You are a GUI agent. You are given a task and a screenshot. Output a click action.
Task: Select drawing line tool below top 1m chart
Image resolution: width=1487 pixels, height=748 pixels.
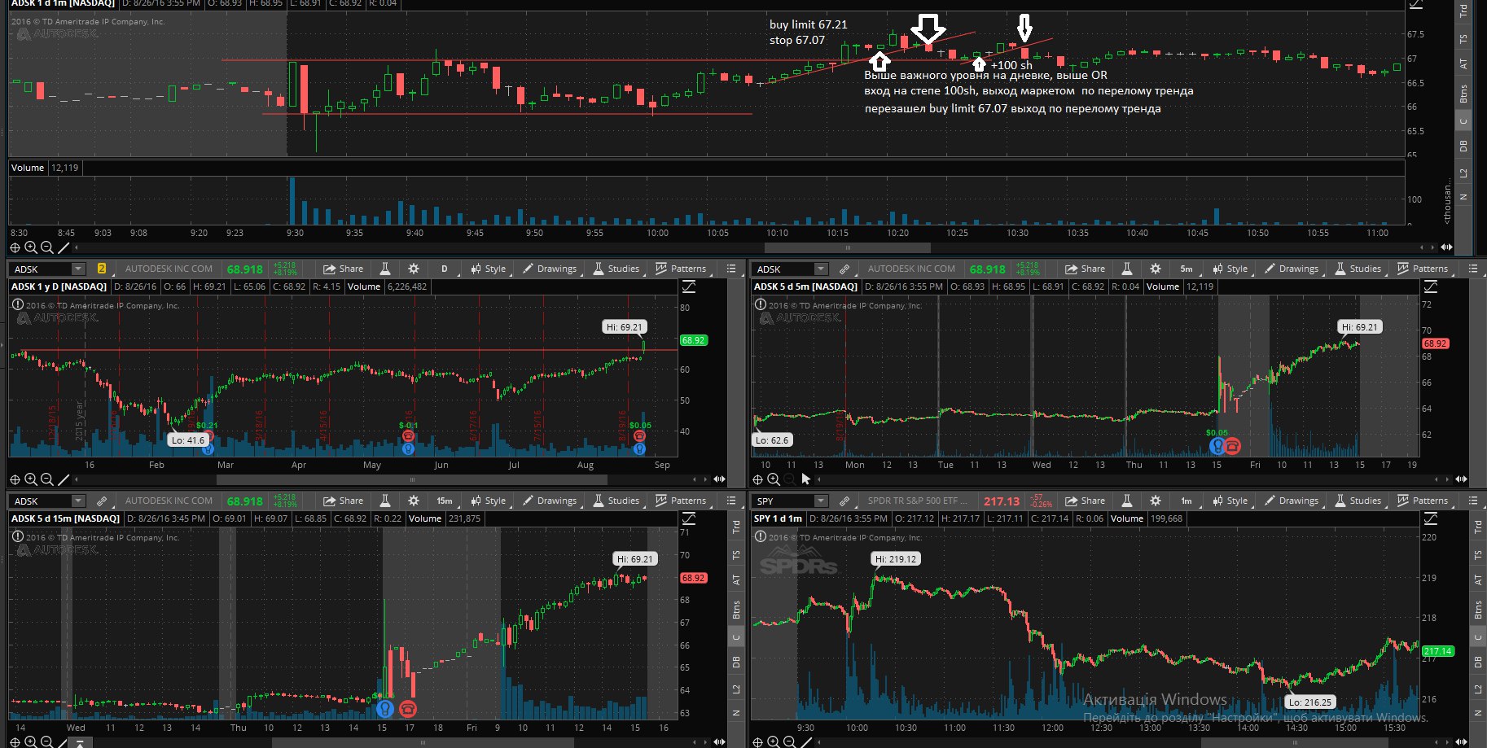click(64, 247)
